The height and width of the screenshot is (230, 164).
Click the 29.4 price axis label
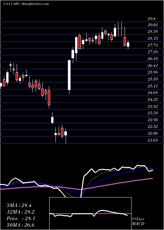click(x=152, y=19)
